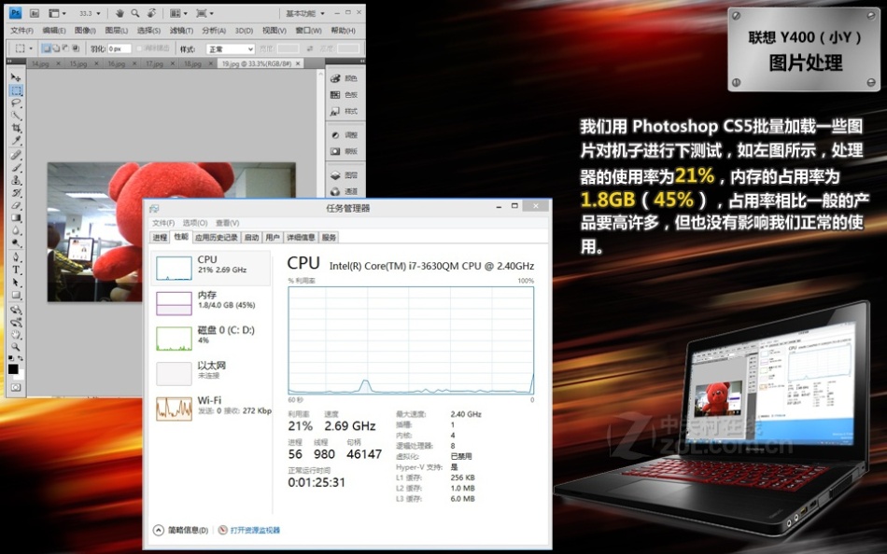Select the Dodge tool
The width and height of the screenshot is (887, 554).
(x=16, y=242)
